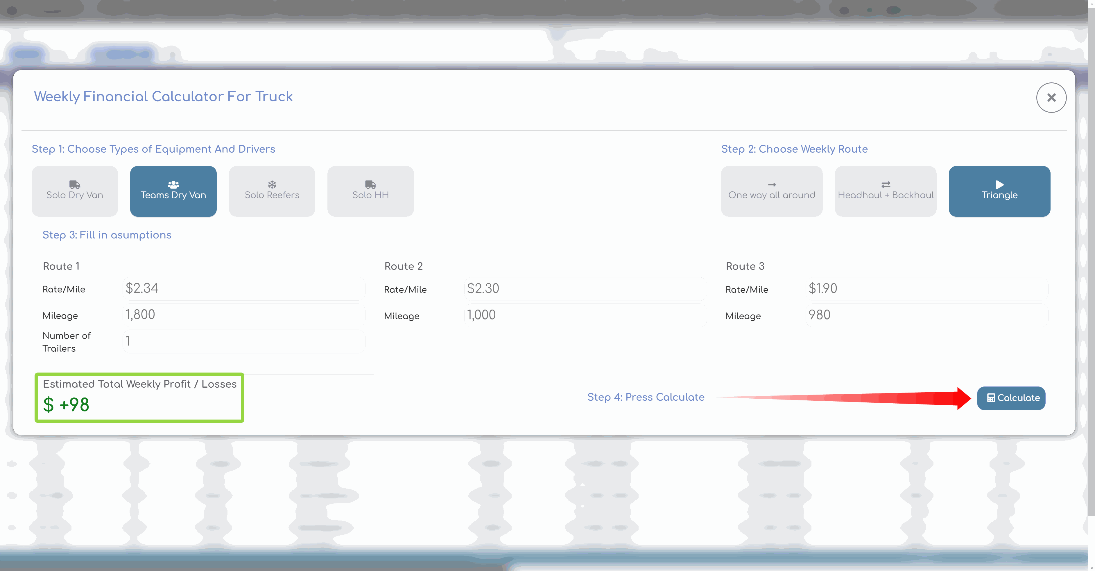This screenshot has width=1095, height=571.
Task: Click the Route 1 Rate/Mile field
Action: coord(243,289)
